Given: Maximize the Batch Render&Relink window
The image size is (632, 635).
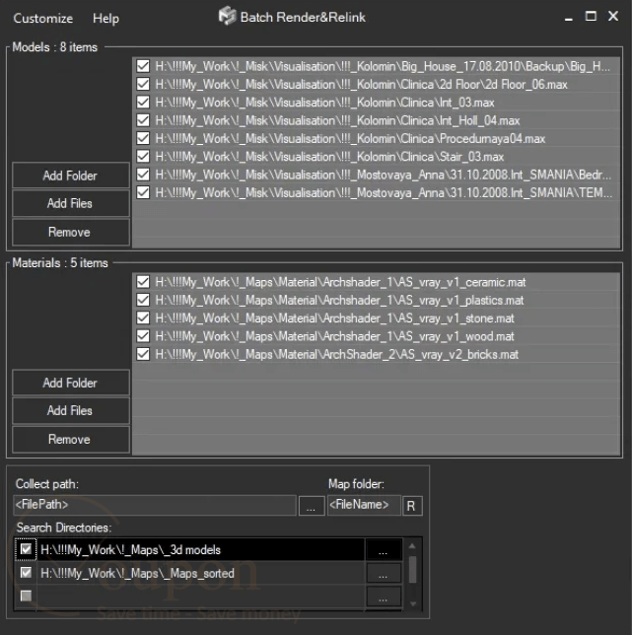Looking at the screenshot, I should point(591,16).
